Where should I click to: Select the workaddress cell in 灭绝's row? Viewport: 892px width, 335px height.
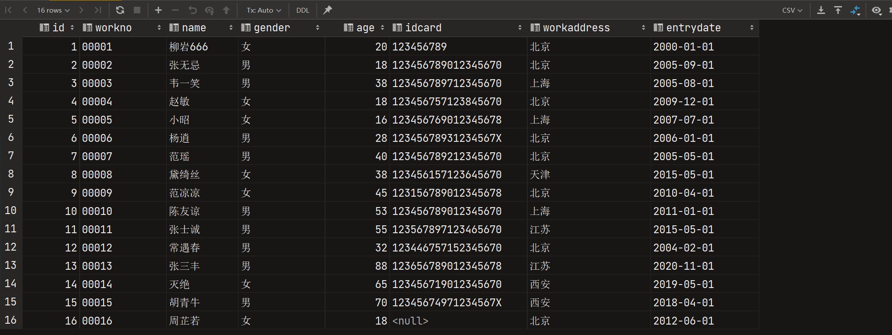pos(589,284)
